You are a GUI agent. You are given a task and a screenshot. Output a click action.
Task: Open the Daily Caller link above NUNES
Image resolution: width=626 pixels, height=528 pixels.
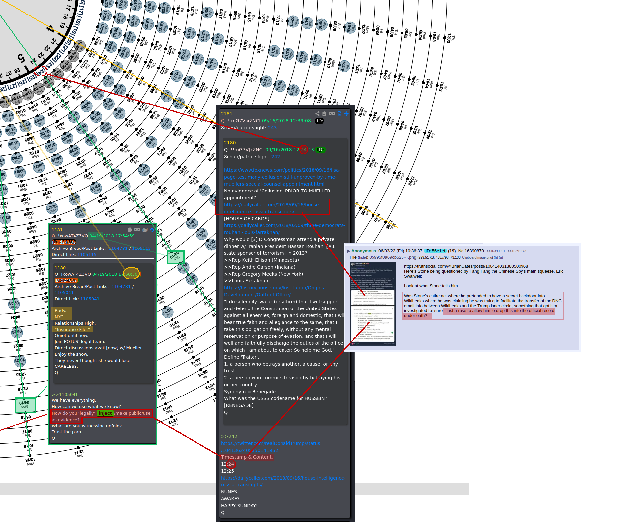point(283,481)
